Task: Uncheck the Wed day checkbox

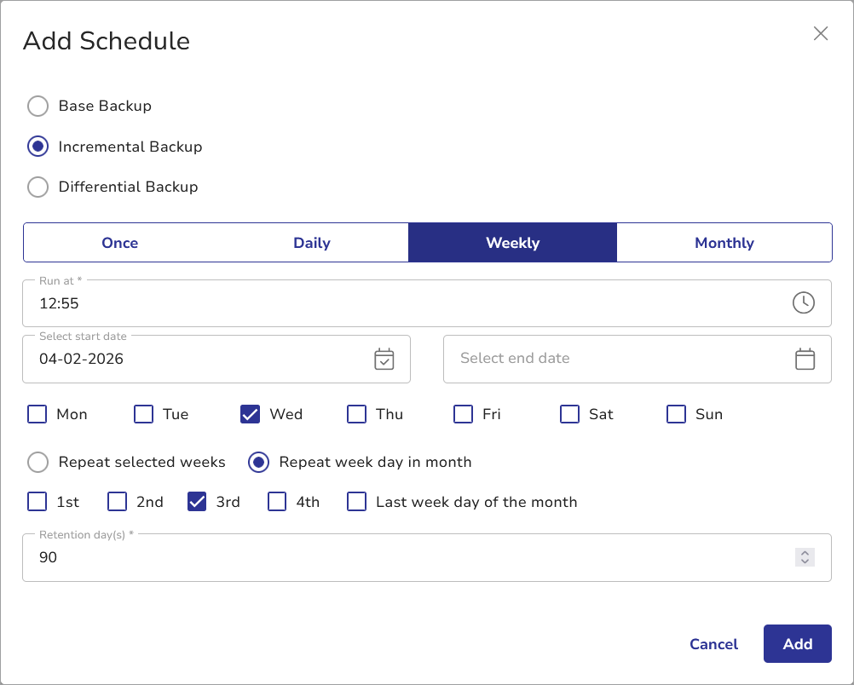Action: [251, 414]
